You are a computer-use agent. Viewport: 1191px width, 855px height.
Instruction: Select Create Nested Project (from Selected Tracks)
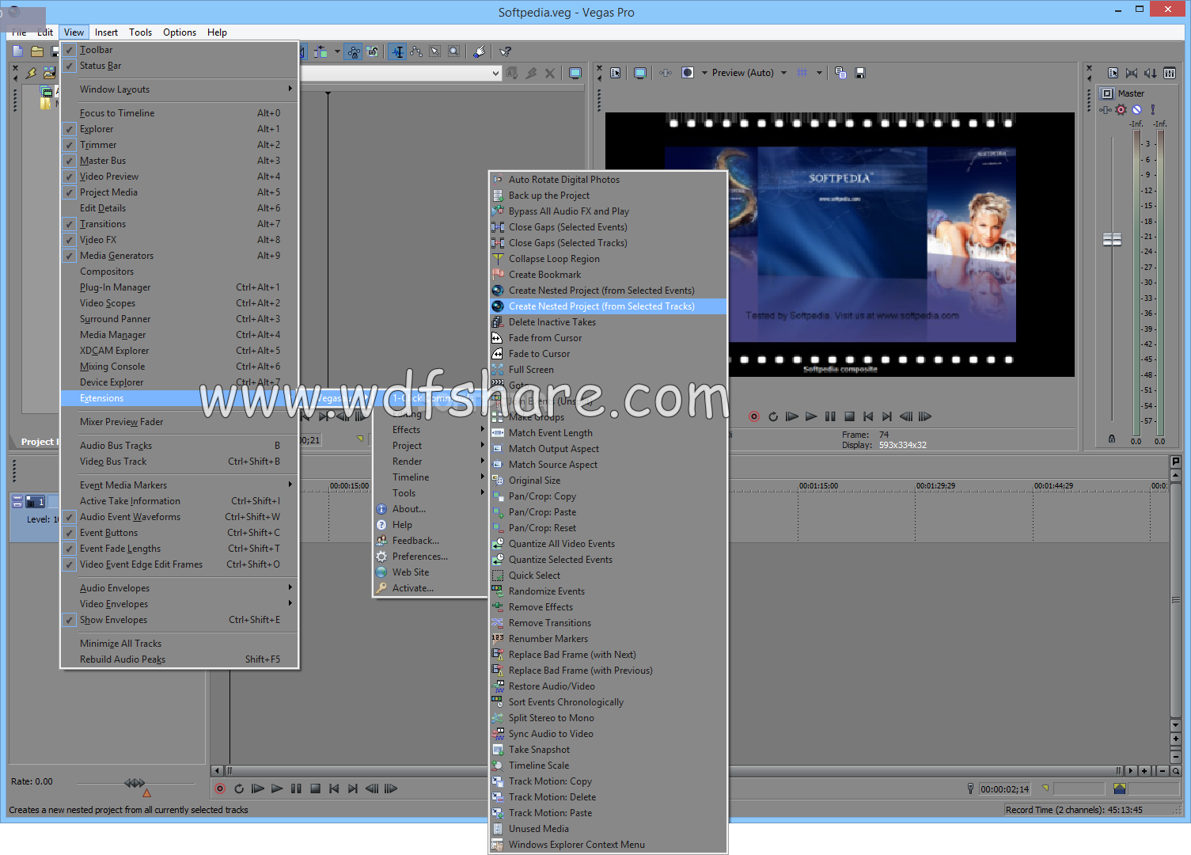pyautogui.click(x=608, y=306)
